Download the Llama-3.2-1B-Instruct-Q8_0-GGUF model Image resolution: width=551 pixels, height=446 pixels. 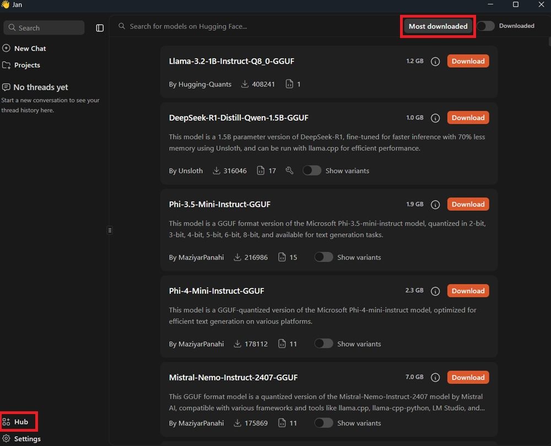click(x=468, y=61)
